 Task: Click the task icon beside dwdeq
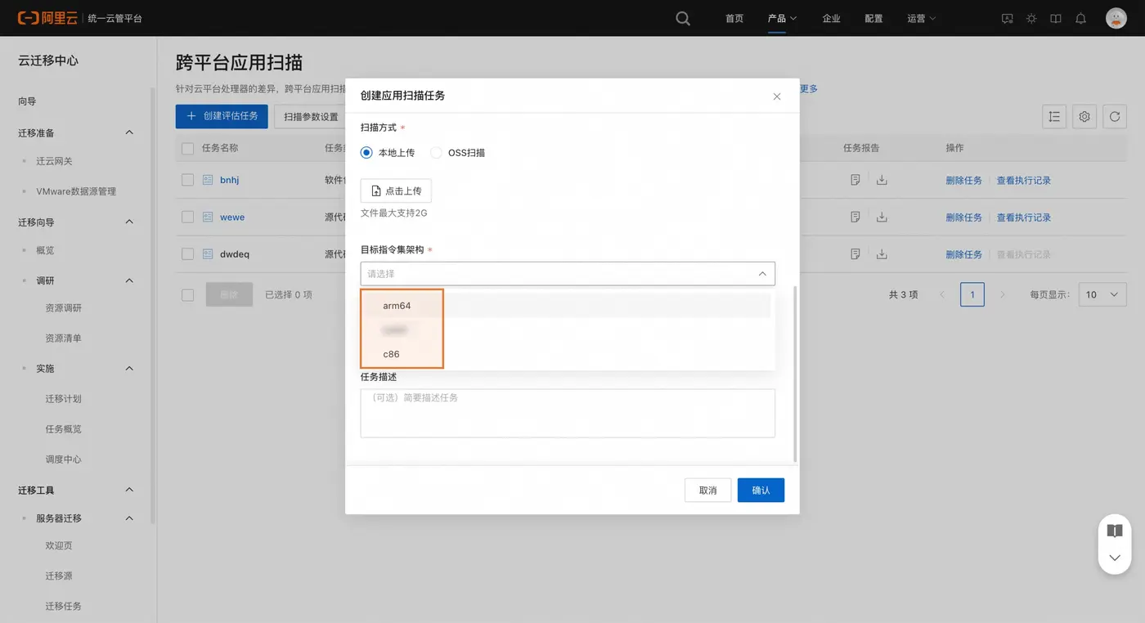coord(208,253)
